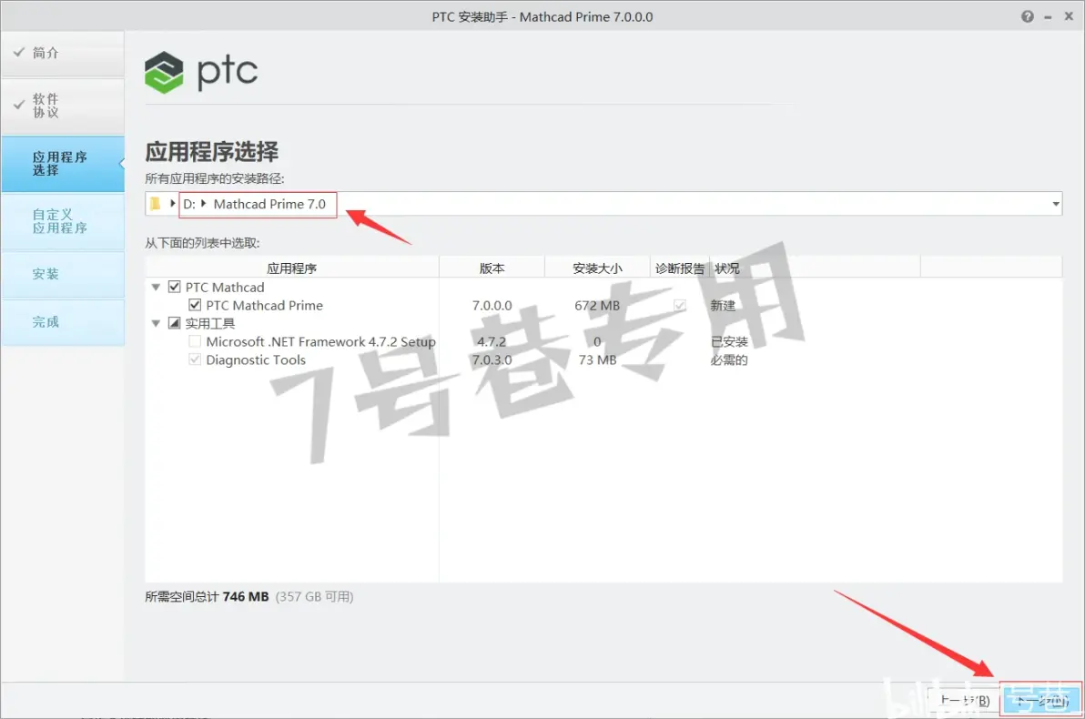The width and height of the screenshot is (1085, 719).
Task: Click the 下一步 next button
Action: coord(1041,700)
